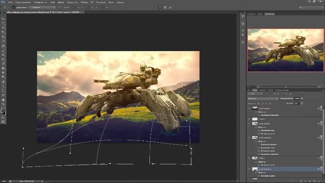
Task: Switch to the Каналы tab
Action: (263, 90)
